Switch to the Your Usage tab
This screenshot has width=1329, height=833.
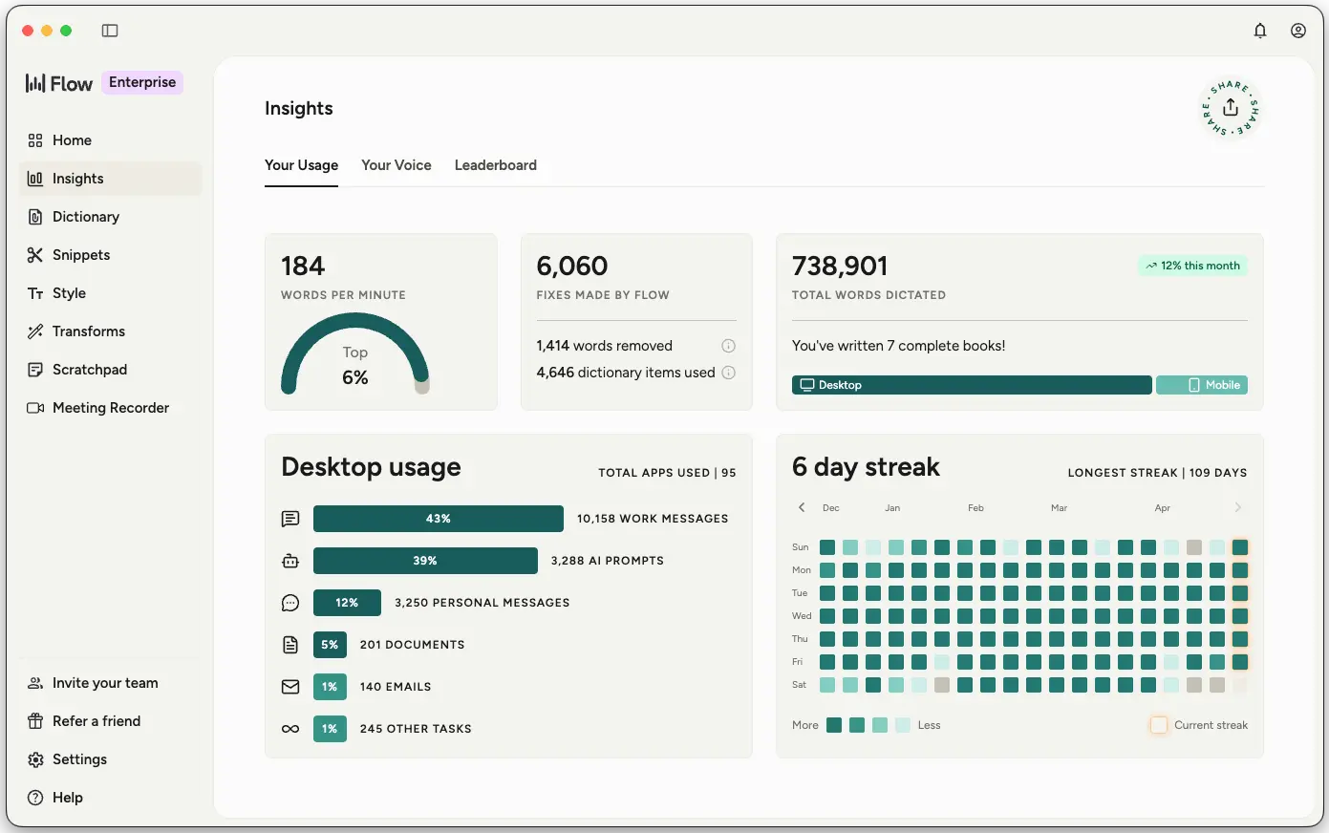pyautogui.click(x=301, y=165)
